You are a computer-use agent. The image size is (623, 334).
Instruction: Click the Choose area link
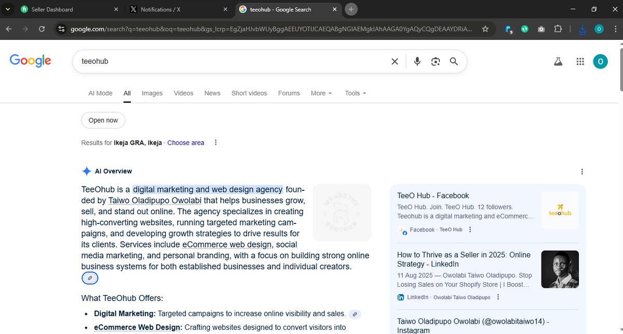pos(186,143)
